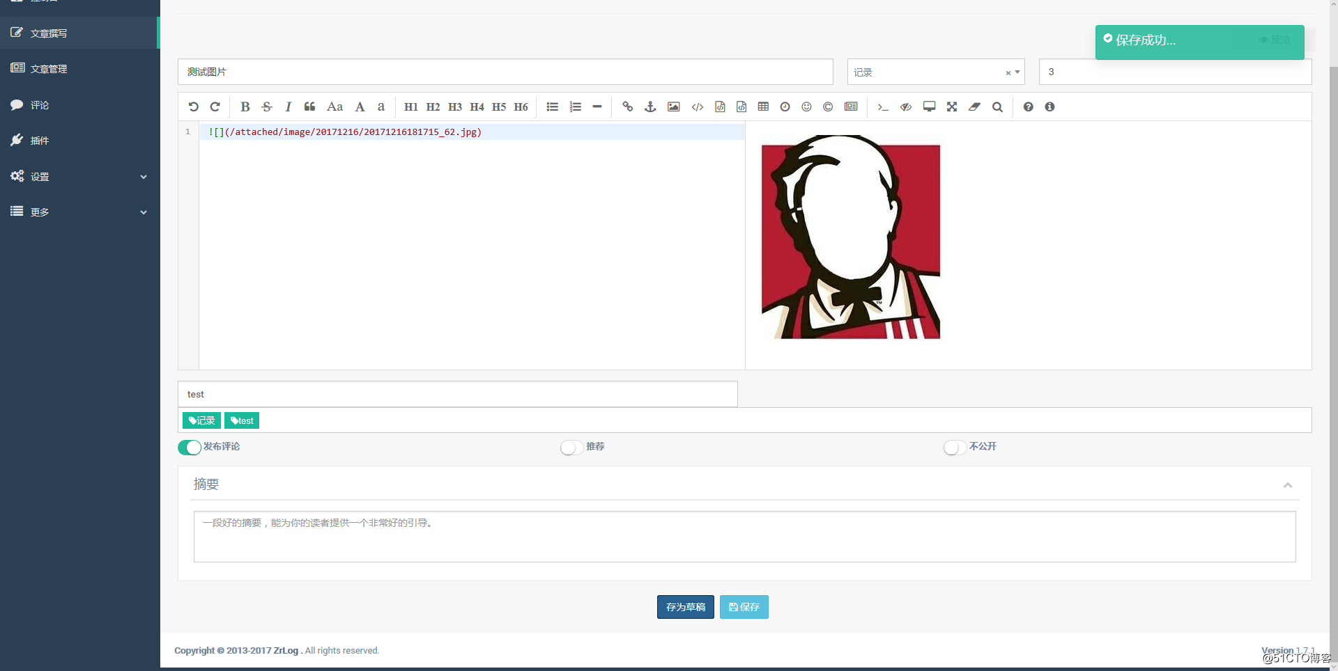Open editor info about icon
The image size is (1338, 671).
tap(1049, 106)
